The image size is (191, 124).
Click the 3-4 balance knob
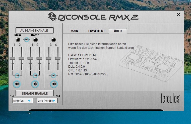53,40
